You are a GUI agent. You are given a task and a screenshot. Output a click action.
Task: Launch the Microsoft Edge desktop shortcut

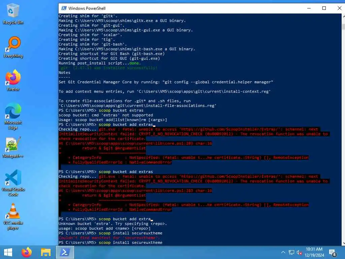point(13,116)
